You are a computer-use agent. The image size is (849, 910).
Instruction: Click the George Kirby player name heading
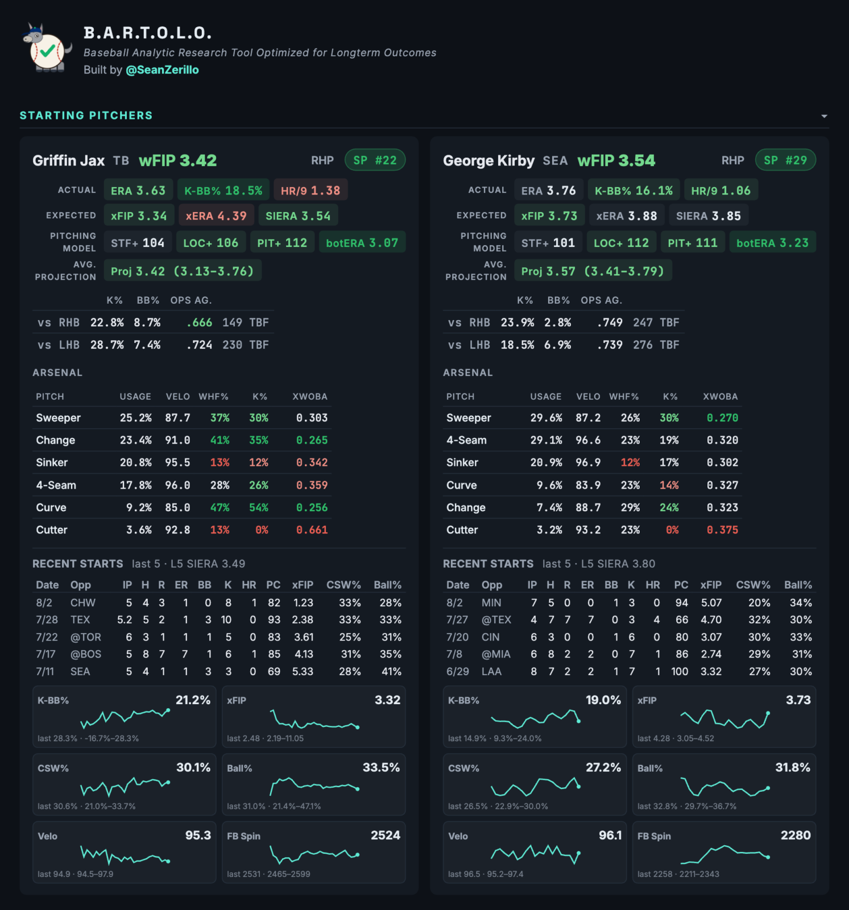click(488, 161)
